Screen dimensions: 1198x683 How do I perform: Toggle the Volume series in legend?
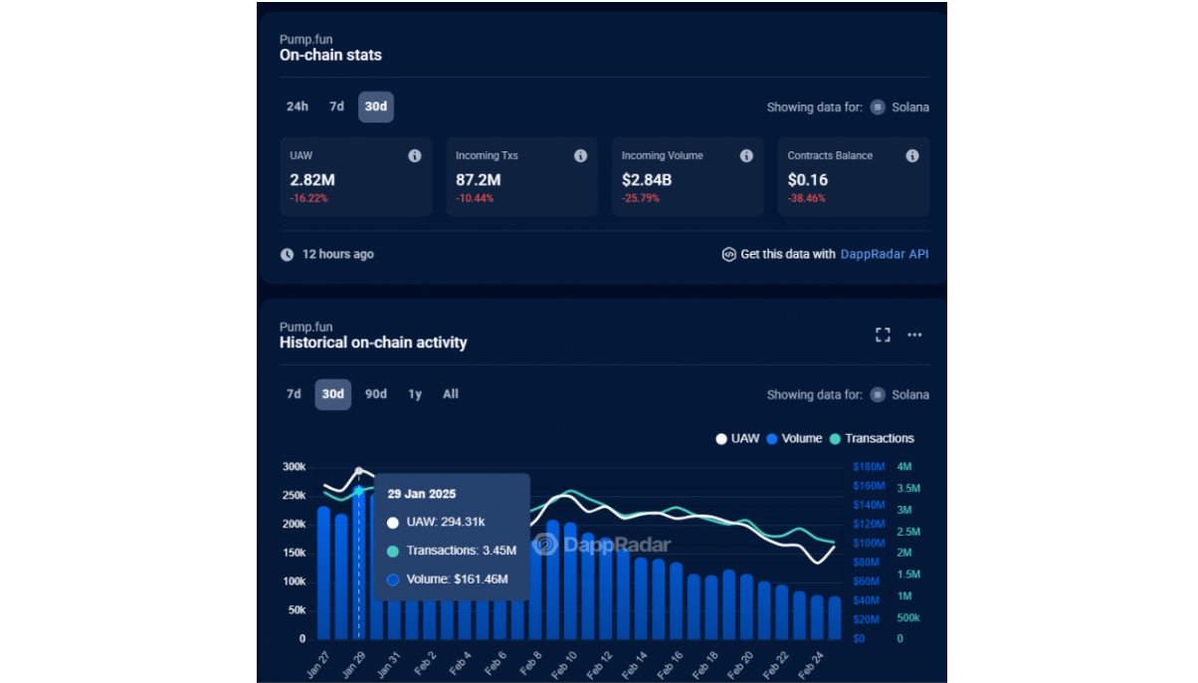pos(795,438)
